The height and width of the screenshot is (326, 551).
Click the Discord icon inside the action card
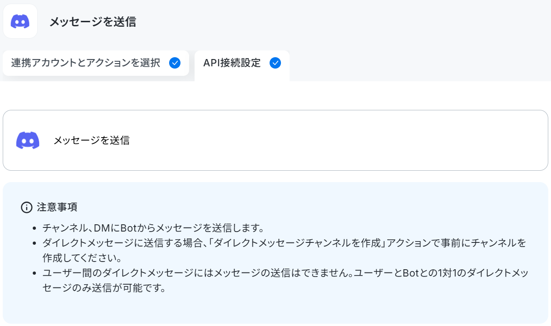tap(28, 140)
